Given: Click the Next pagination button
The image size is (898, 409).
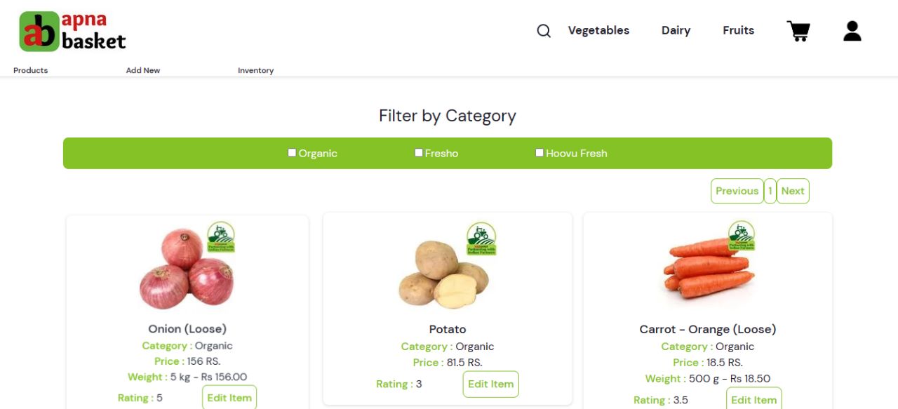Looking at the screenshot, I should pyautogui.click(x=793, y=190).
